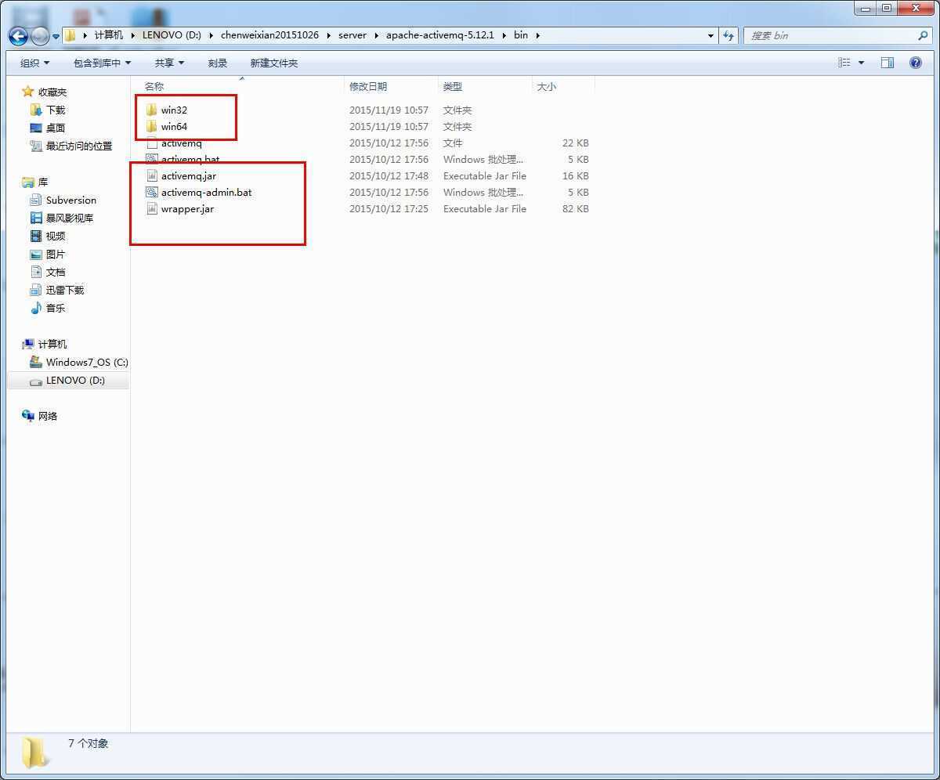Open recent pages dropdown beside Forward
Viewport: 940px width, 780px height.
point(56,36)
